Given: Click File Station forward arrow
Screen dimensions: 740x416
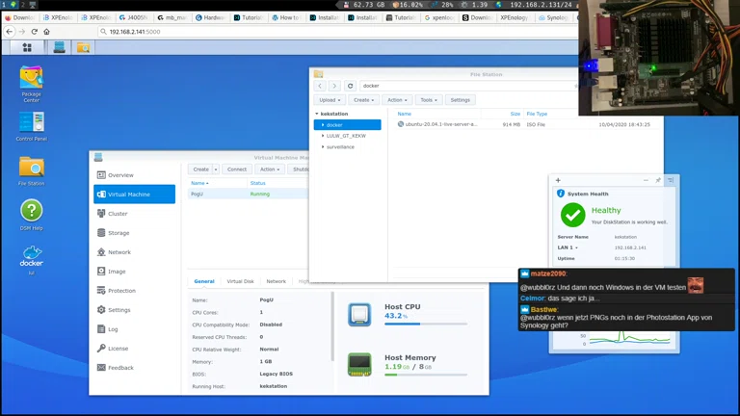Looking at the screenshot, I should tap(334, 86).
